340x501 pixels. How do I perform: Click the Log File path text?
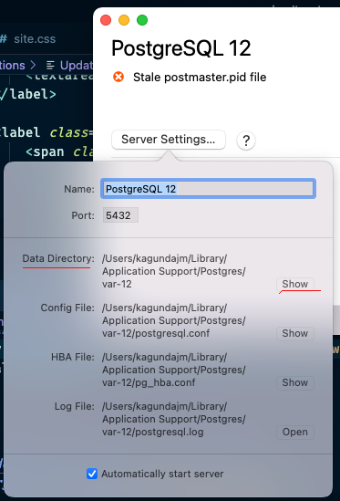tap(174, 419)
